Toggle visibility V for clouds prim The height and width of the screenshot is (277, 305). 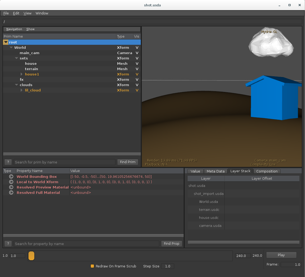click(x=137, y=85)
